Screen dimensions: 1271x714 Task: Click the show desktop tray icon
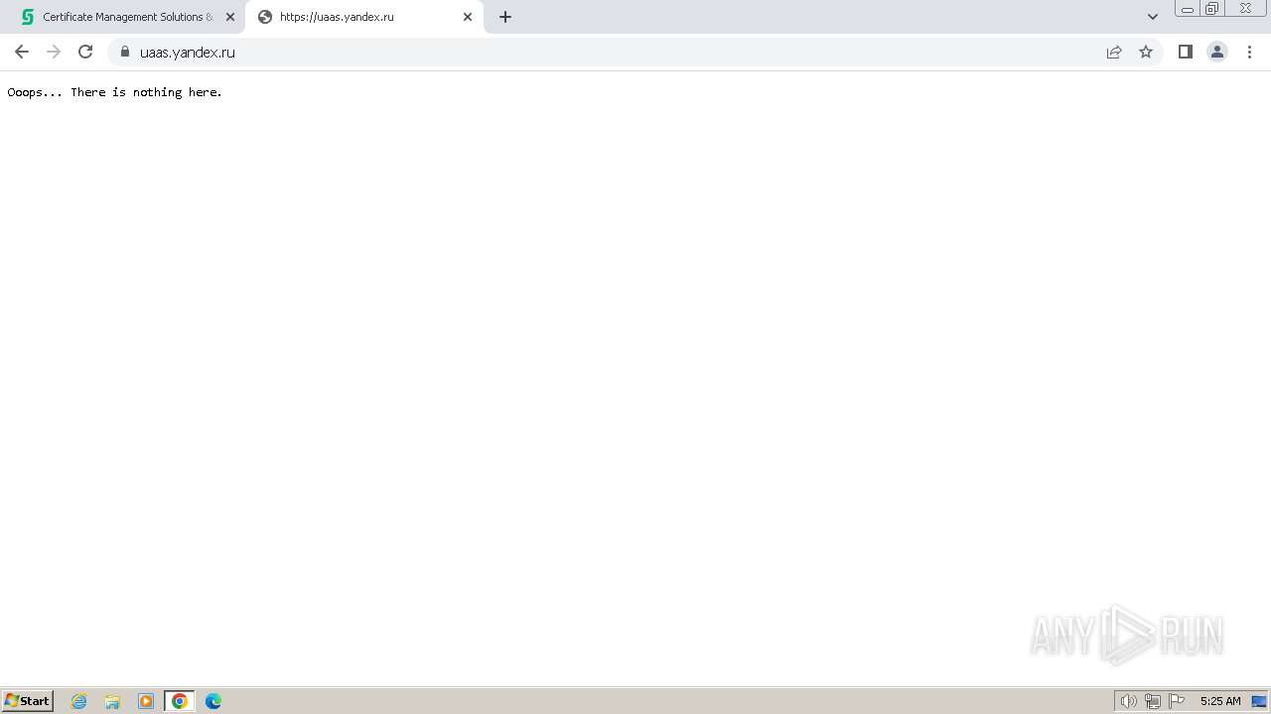point(1259,701)
